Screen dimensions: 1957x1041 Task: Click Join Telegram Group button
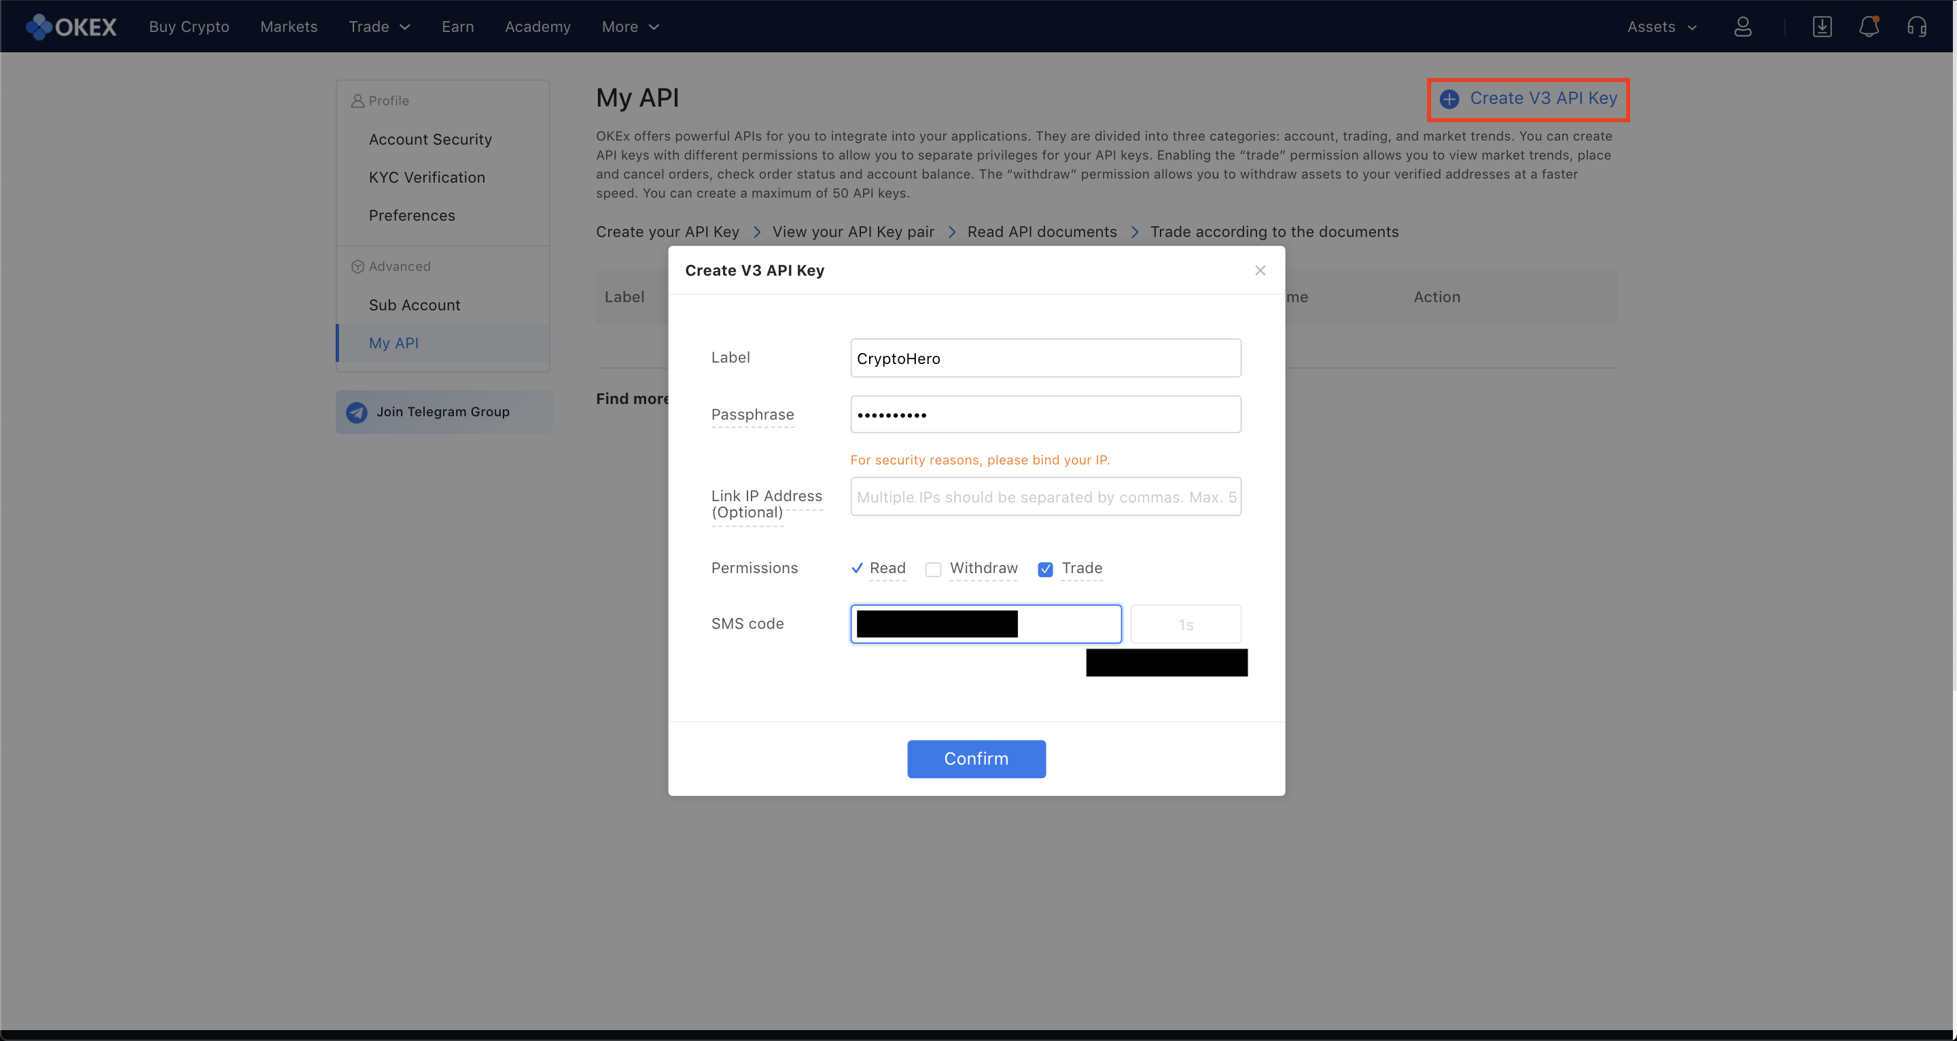444,412
